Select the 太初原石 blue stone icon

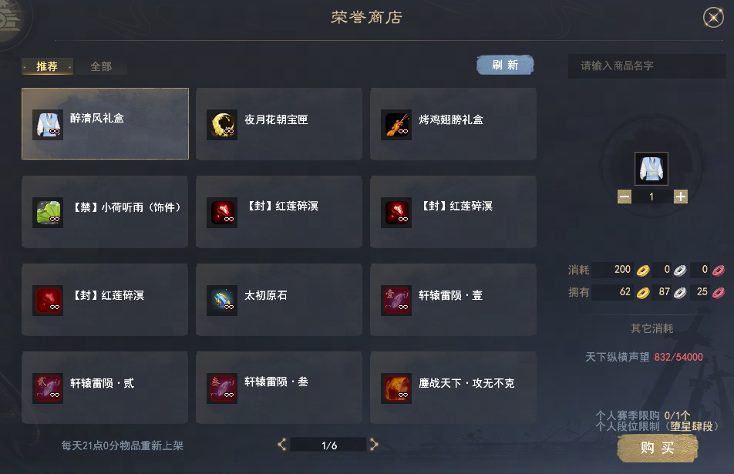(222, 301)
